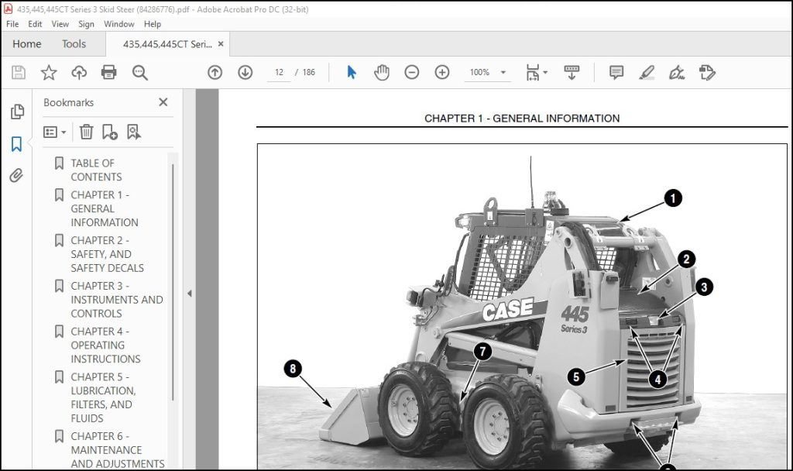Open the File menu
Viewport: 793px width, 471px height.
pyautogui.click(x=12, y=24)
